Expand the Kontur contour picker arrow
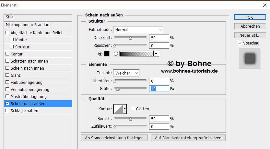Image resolution: width=270 pixels, height=149 pixels. pyautogui.click(x=125, y=109)
